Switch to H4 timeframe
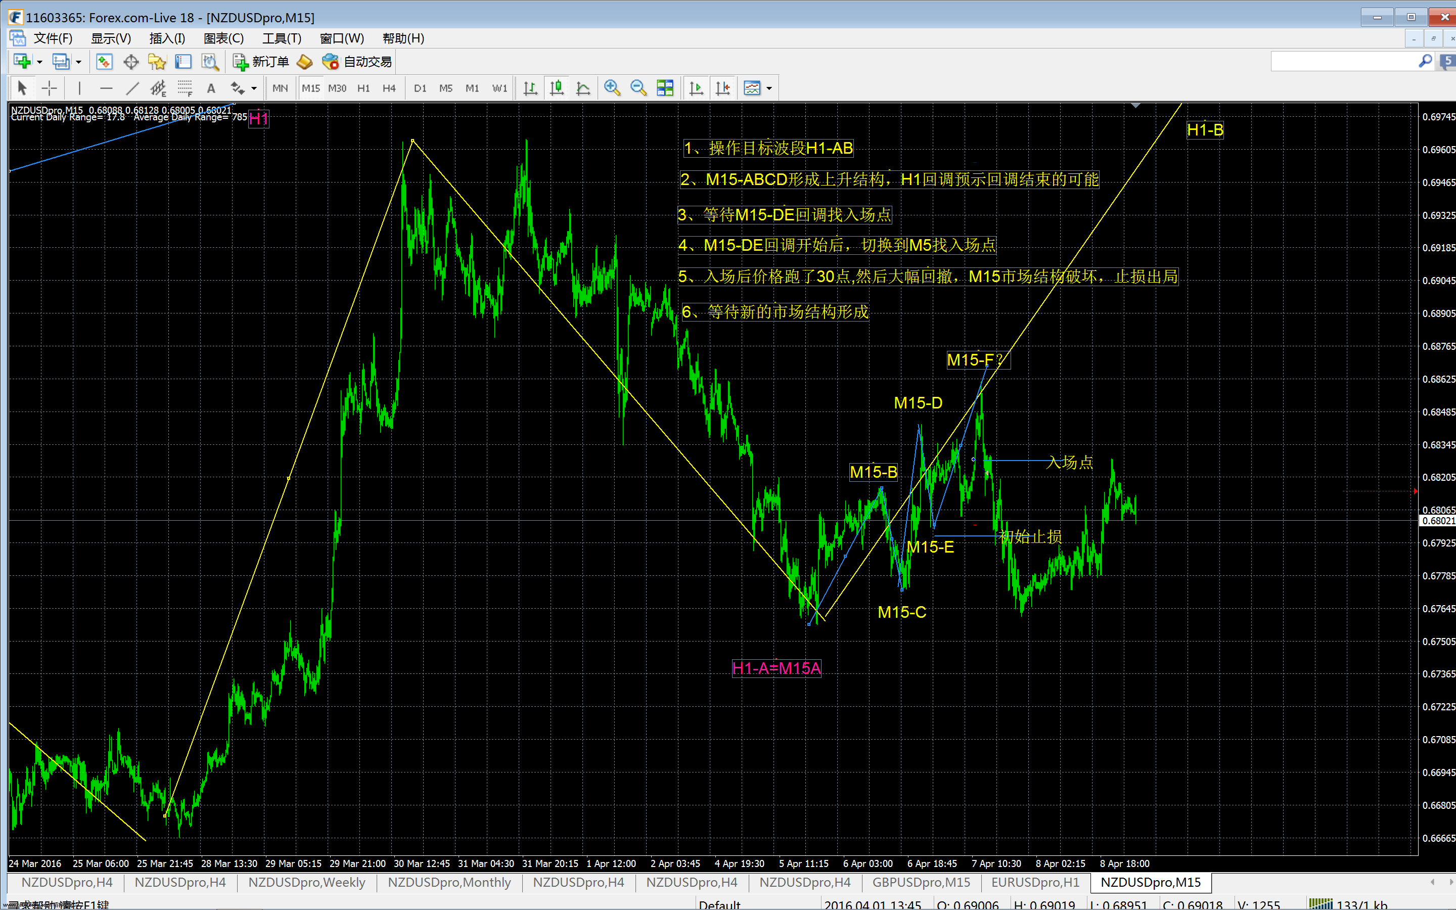This screenshot has height=910, width=1456. [x=389, y=88]
